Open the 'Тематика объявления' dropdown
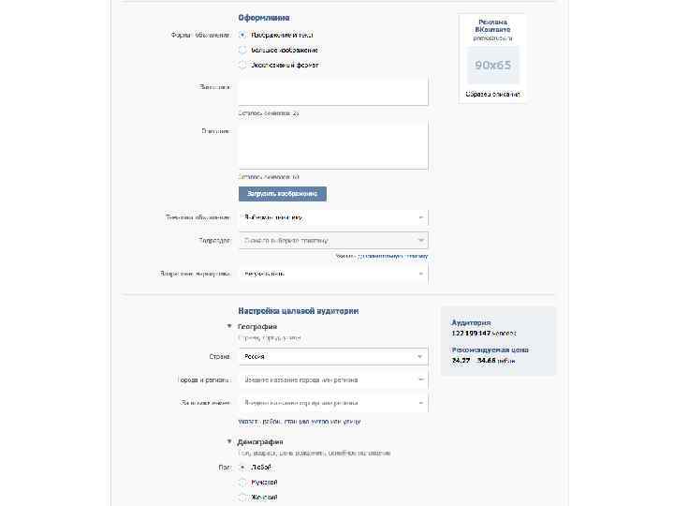This screenshot has width=674, height=506. tap(332, 217)
